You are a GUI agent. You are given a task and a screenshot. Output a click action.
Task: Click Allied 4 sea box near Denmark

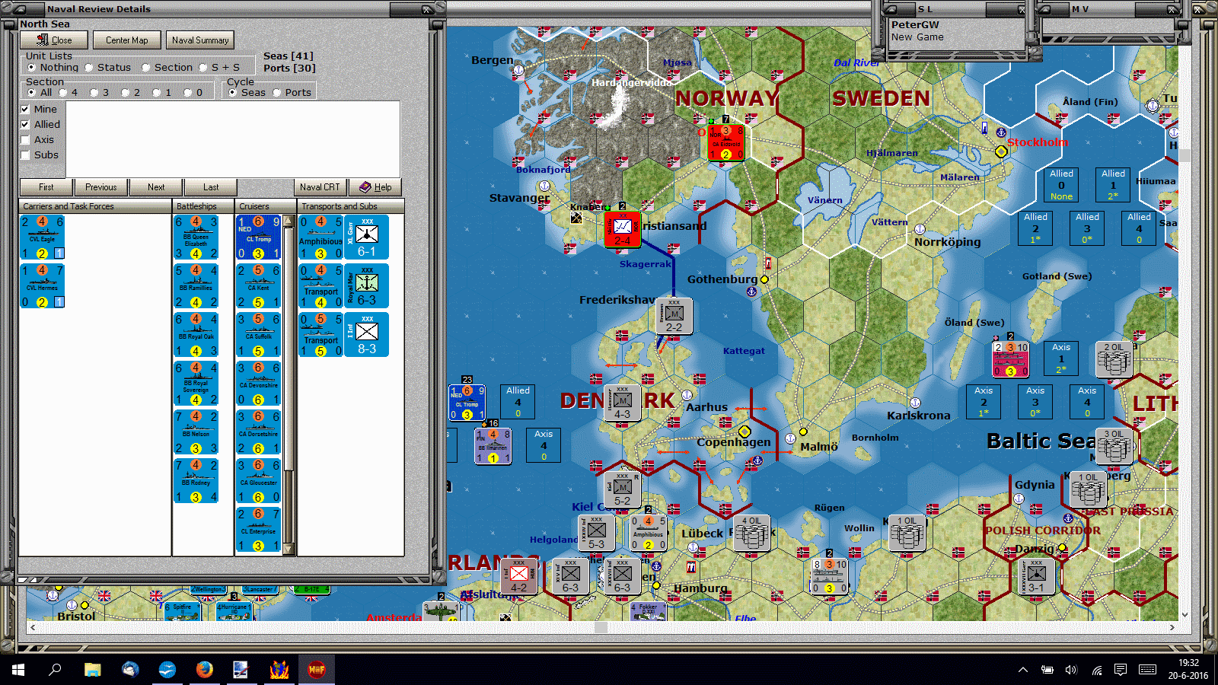(x=518, y=402)
